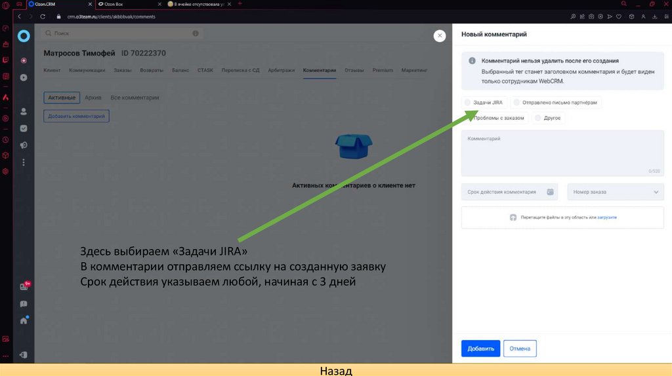Image resolution: width=672 pixels, height=376 pixels.
Task: Open the user profile icon in CRM sidebar
Action: (24, 111)
